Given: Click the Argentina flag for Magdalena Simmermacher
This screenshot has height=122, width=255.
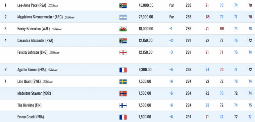Looking at the screenshot, I should click(x=123, y=17).
